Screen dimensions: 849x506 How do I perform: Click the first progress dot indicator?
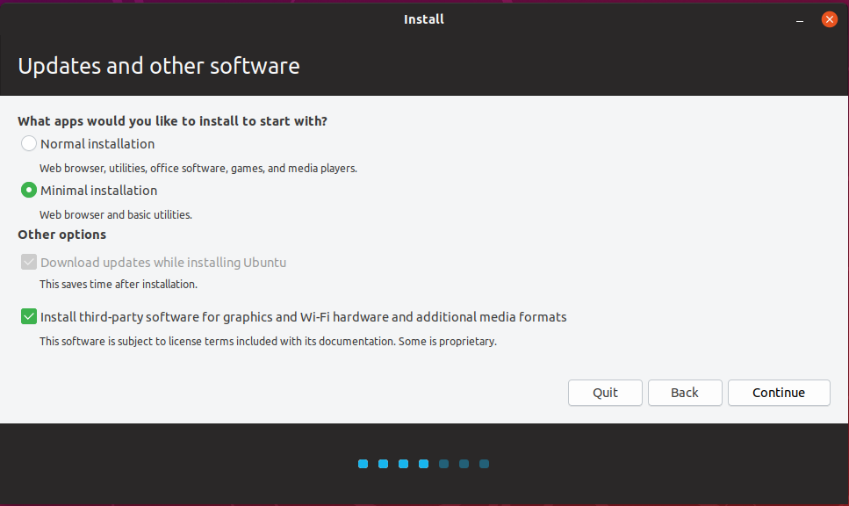(363, 464)
